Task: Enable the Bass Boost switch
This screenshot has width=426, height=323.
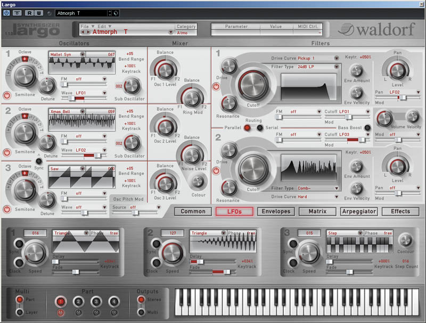Action: 367,128
